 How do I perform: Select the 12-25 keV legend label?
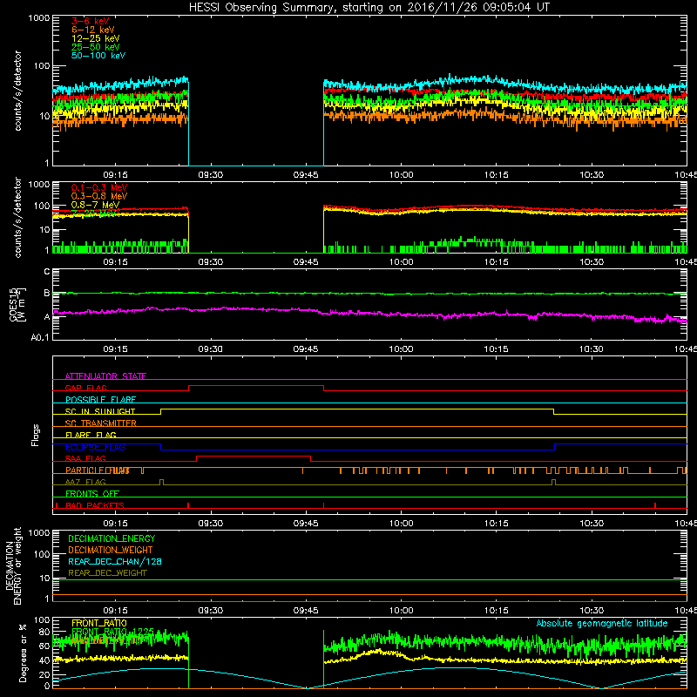95,38
